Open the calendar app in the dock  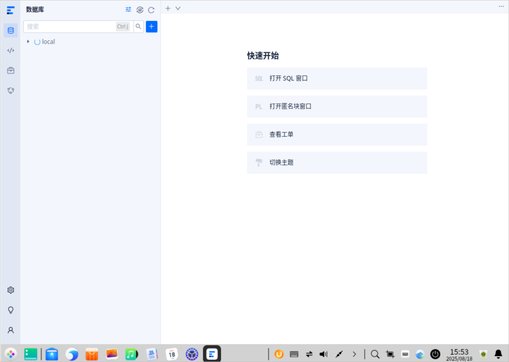172,354
